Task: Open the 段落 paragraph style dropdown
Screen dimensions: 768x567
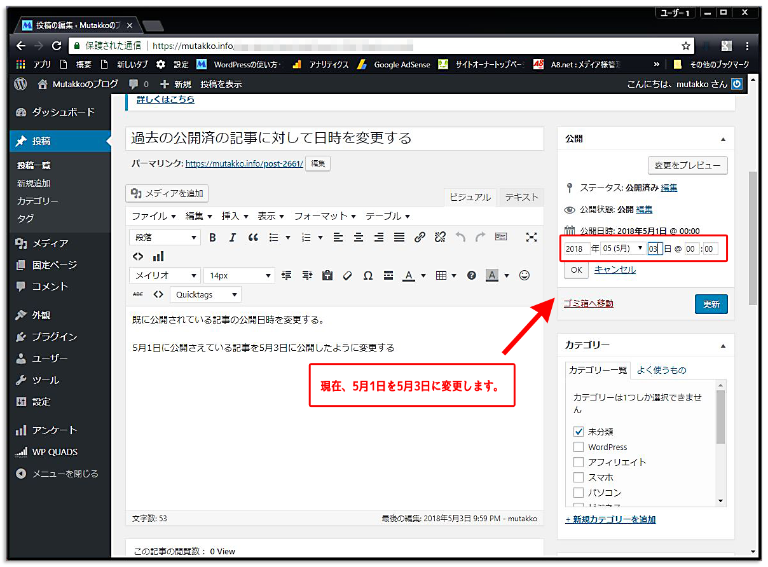Action: [164, 237]
